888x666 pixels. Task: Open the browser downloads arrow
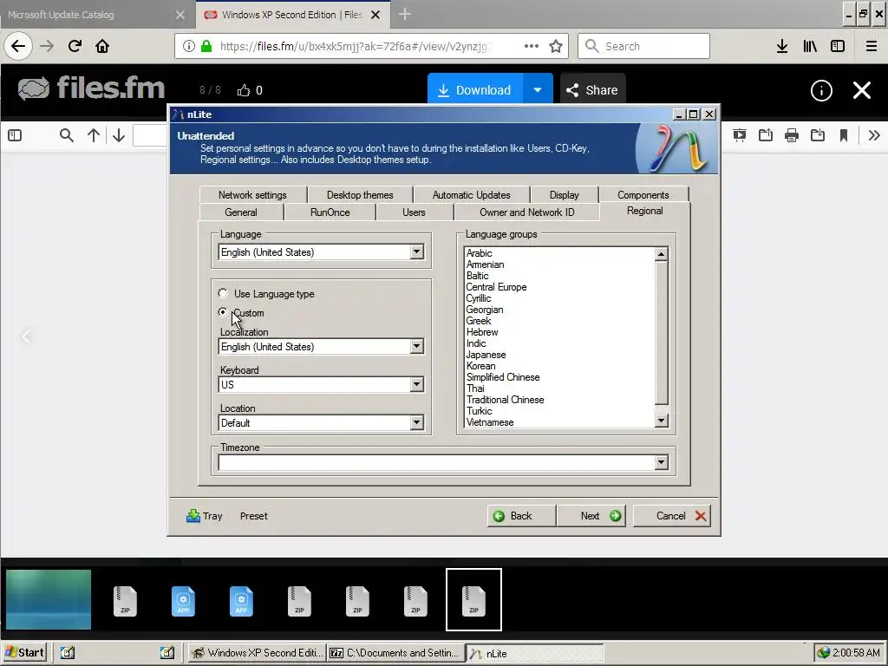click(782, 47)
